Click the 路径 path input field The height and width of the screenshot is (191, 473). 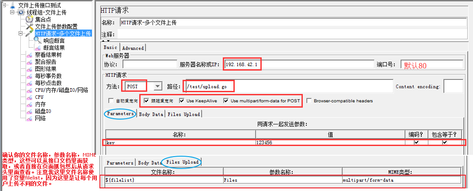[287, 86]
